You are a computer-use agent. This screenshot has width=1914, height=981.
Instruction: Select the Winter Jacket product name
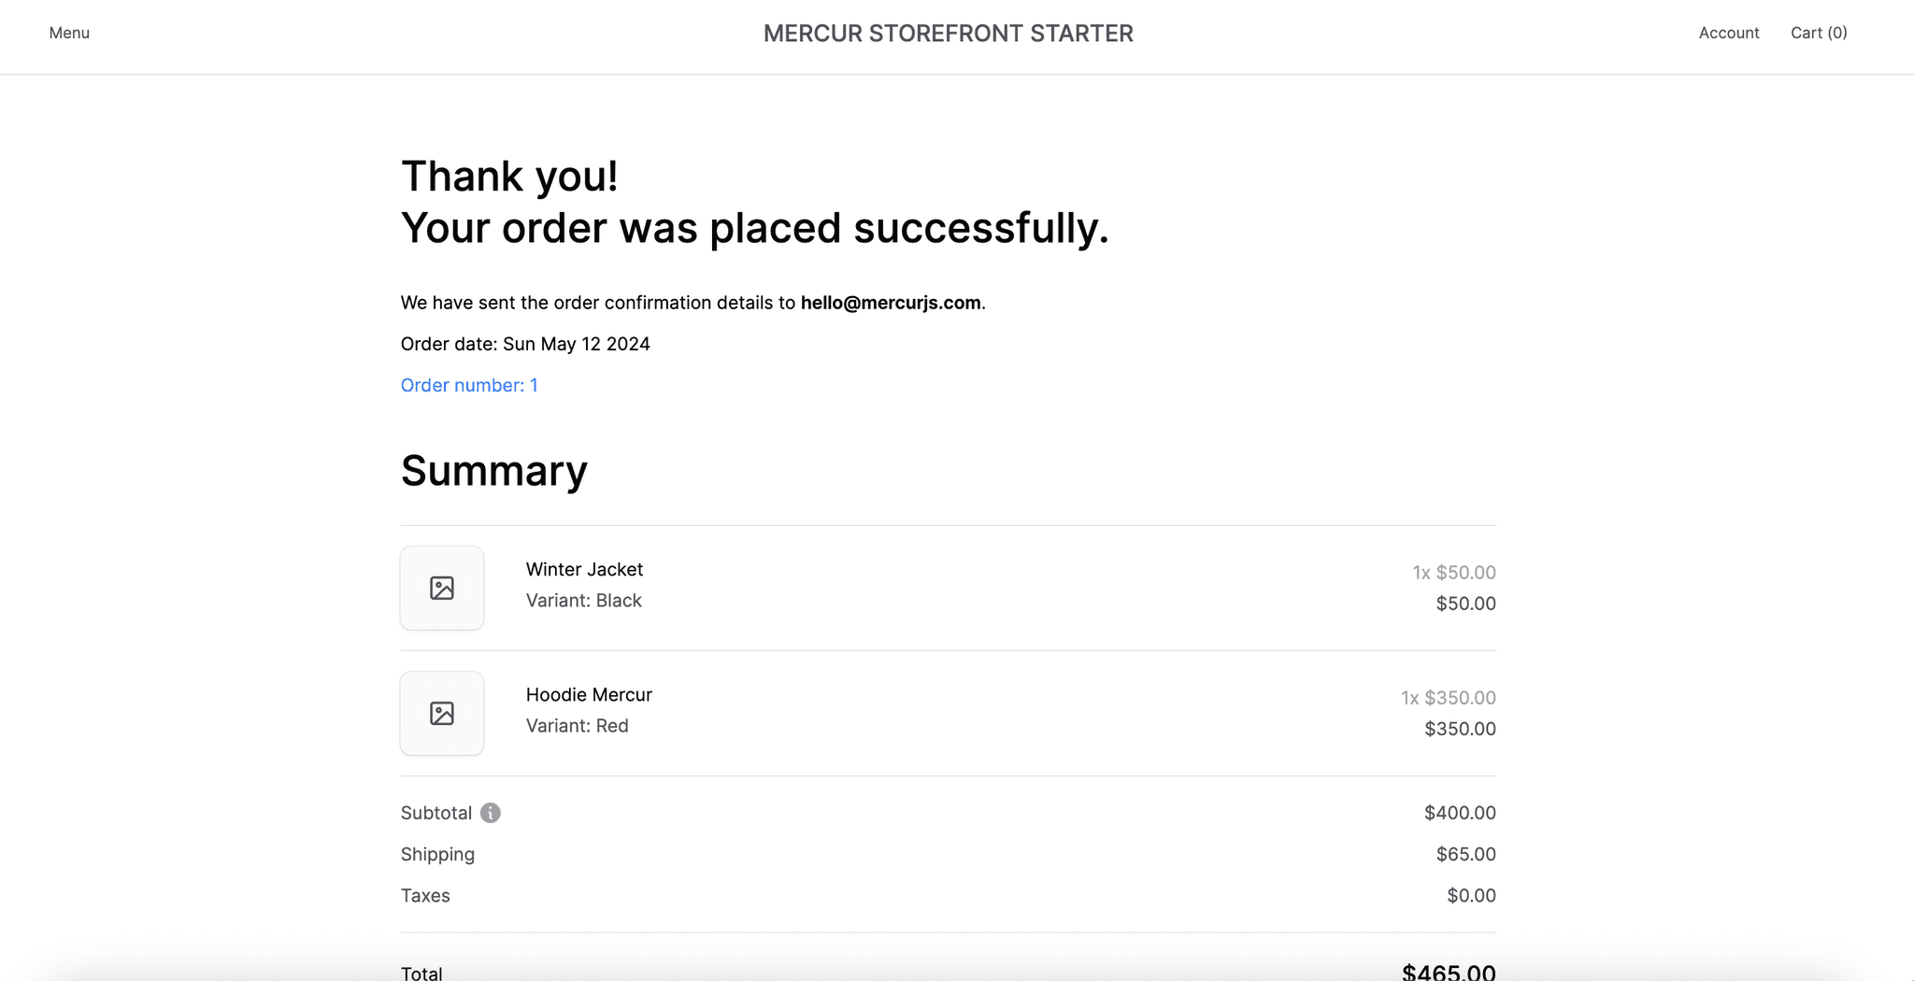584,569
